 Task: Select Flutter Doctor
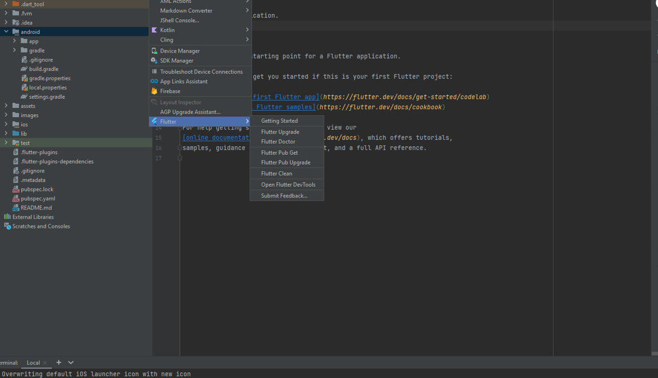click(286, 142)
